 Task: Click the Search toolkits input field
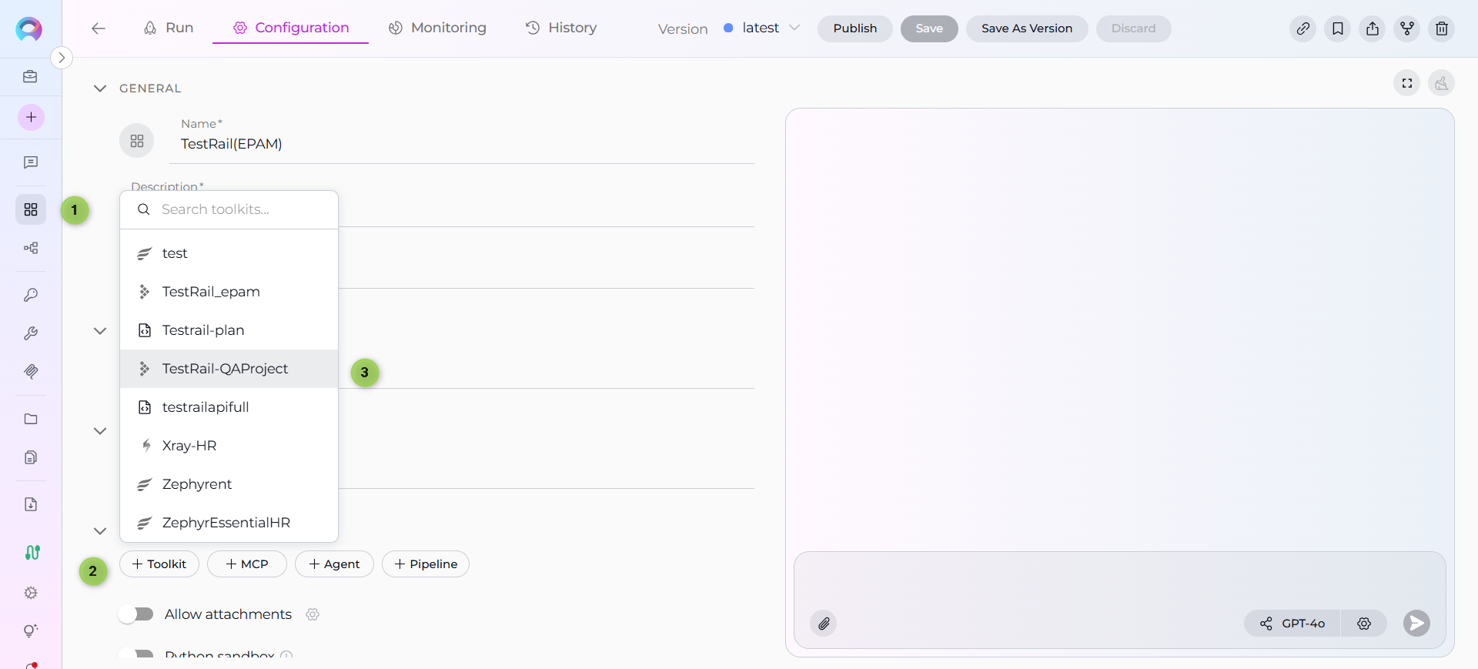(x=239, y=209)
